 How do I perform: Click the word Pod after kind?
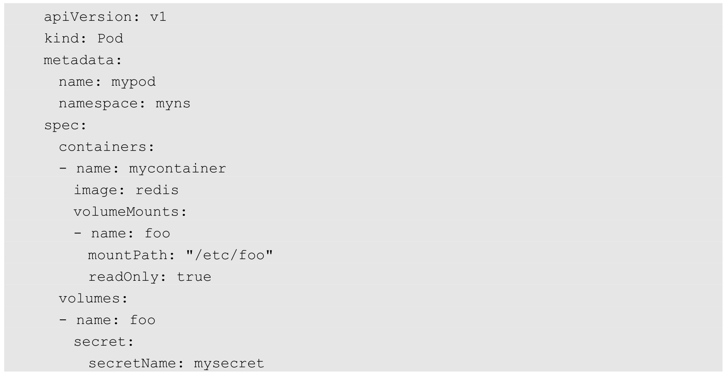pos(110,39)
